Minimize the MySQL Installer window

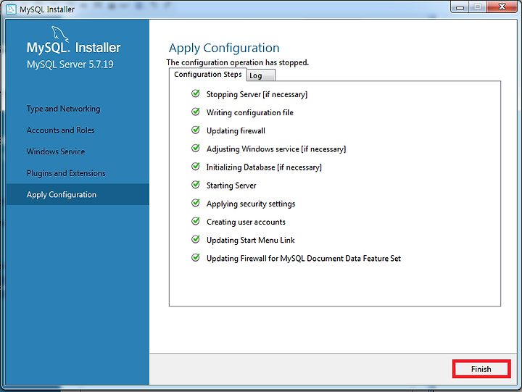[460, 7]
